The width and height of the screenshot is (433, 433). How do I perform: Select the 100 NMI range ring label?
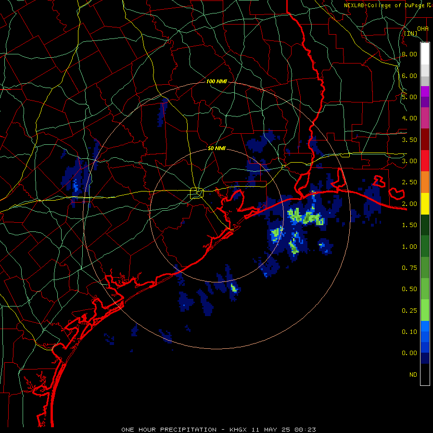(216, 81)
